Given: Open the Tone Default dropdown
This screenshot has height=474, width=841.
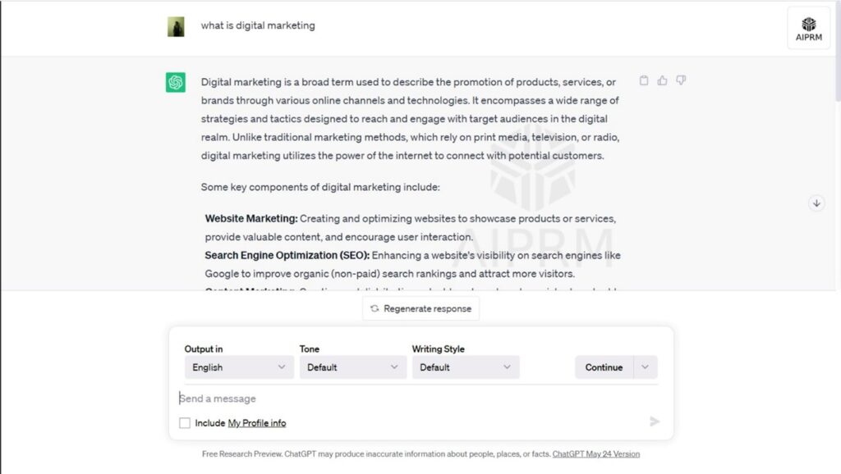Looking at the screenshot, I should 352,367.
